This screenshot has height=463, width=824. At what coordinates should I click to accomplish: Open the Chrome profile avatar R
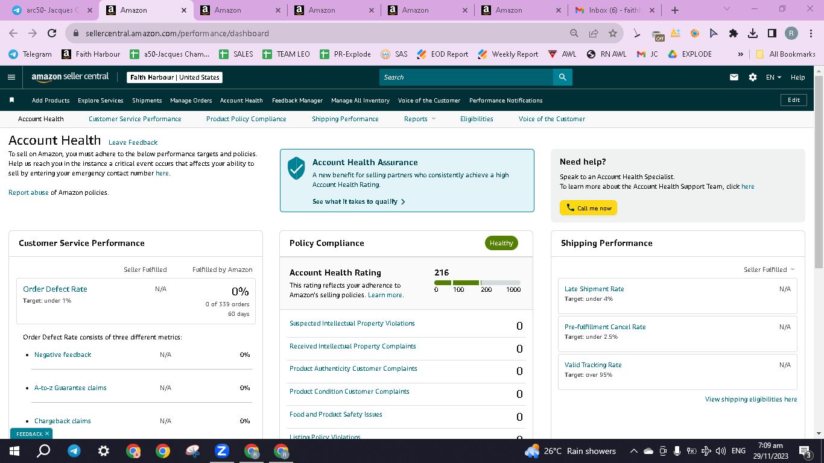click(x=791, y=33)
